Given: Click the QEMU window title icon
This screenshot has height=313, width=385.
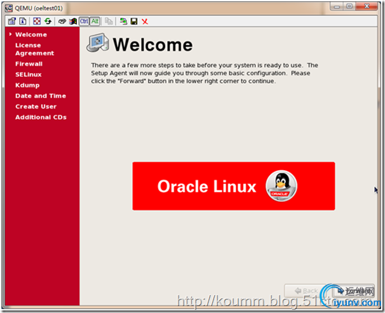Looking at the screenshot, I should pos(9,8).
